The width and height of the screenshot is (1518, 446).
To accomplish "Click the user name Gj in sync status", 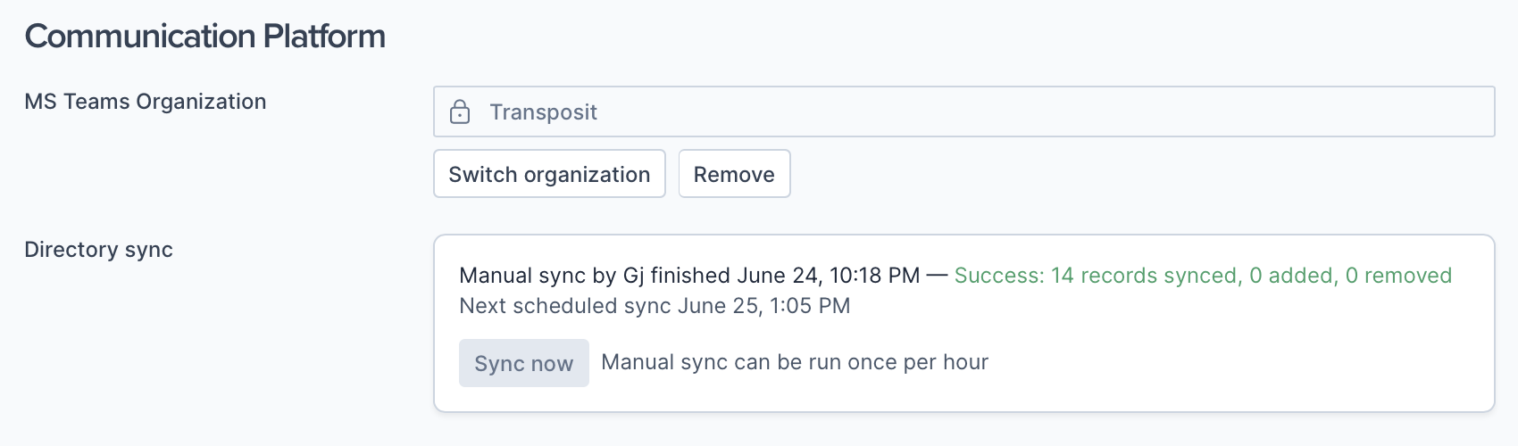I will coord(633,276).
